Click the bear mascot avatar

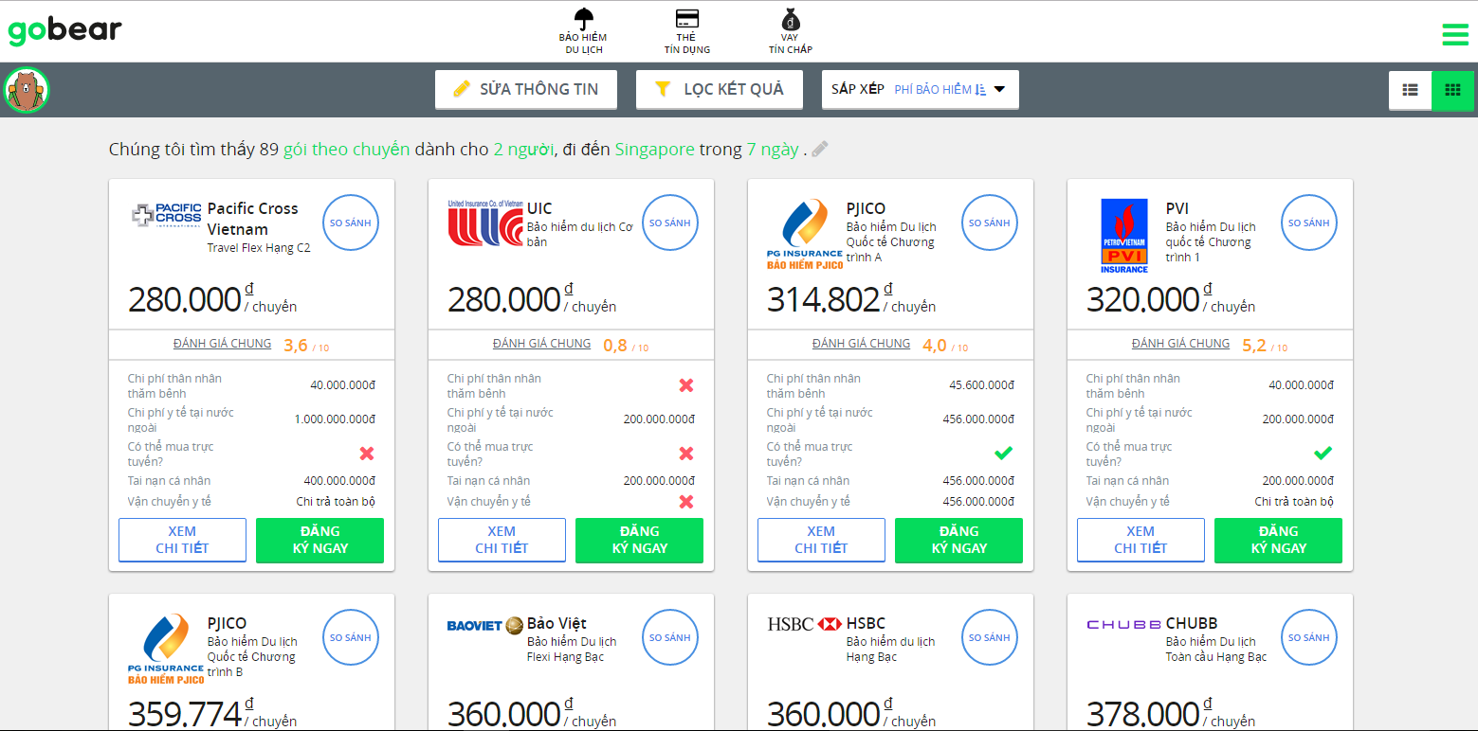pyautogui.click(x=27, y=90)
